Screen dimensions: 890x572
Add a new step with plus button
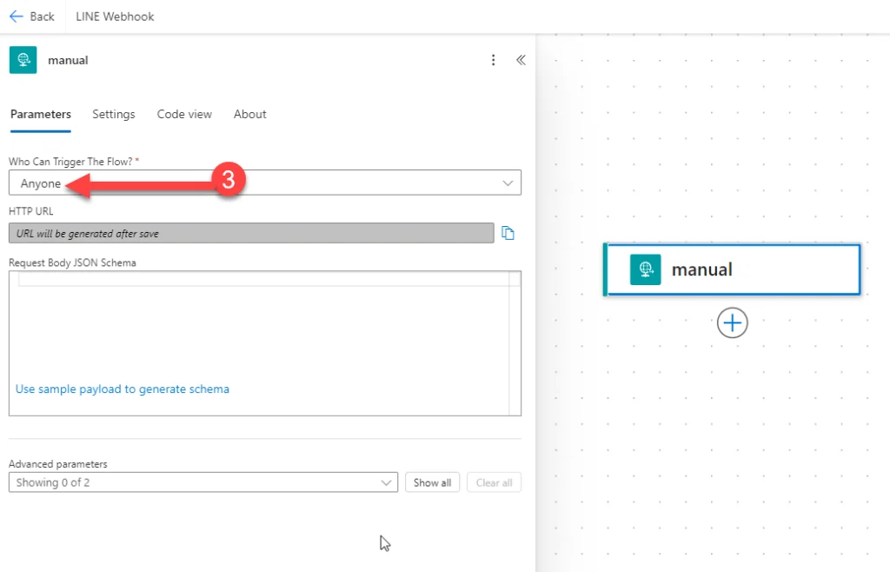(x=732, y=323)
